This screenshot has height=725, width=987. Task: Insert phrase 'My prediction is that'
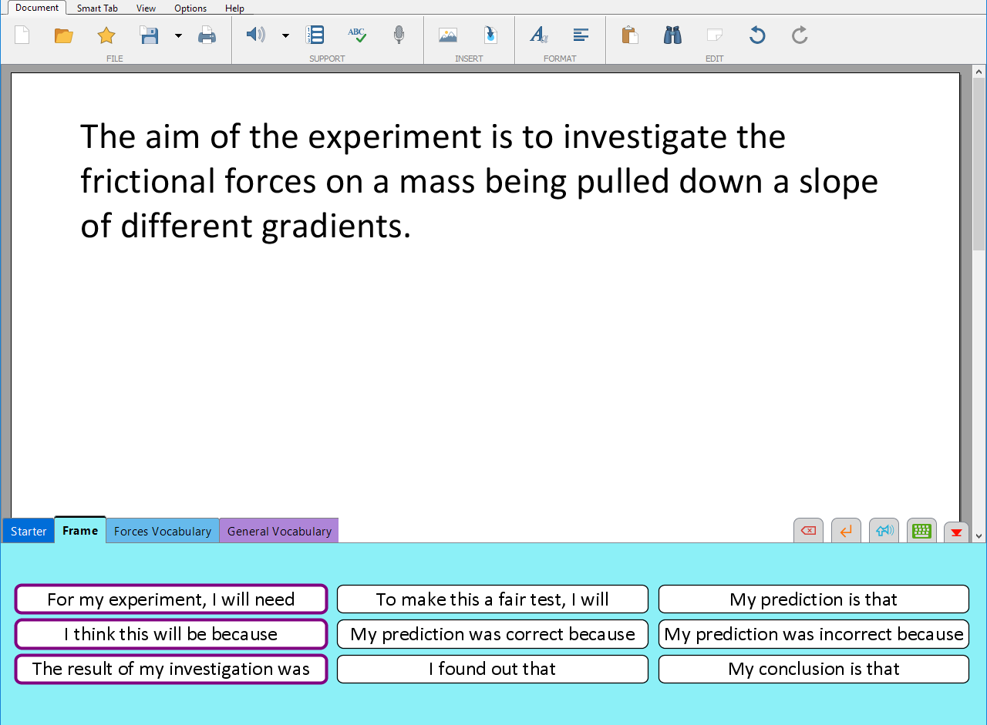coord(814,599)
